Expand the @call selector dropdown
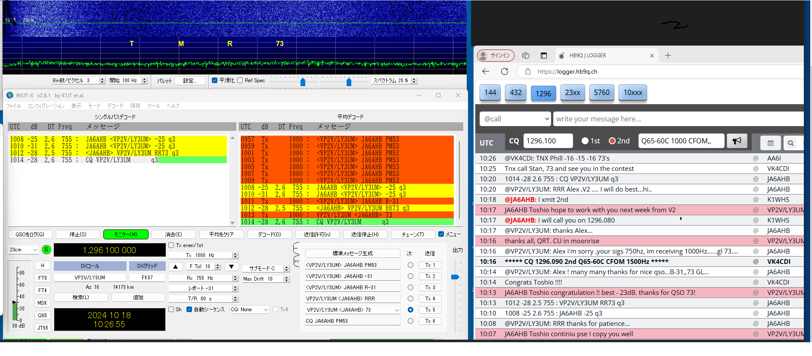 coord(515,119)
